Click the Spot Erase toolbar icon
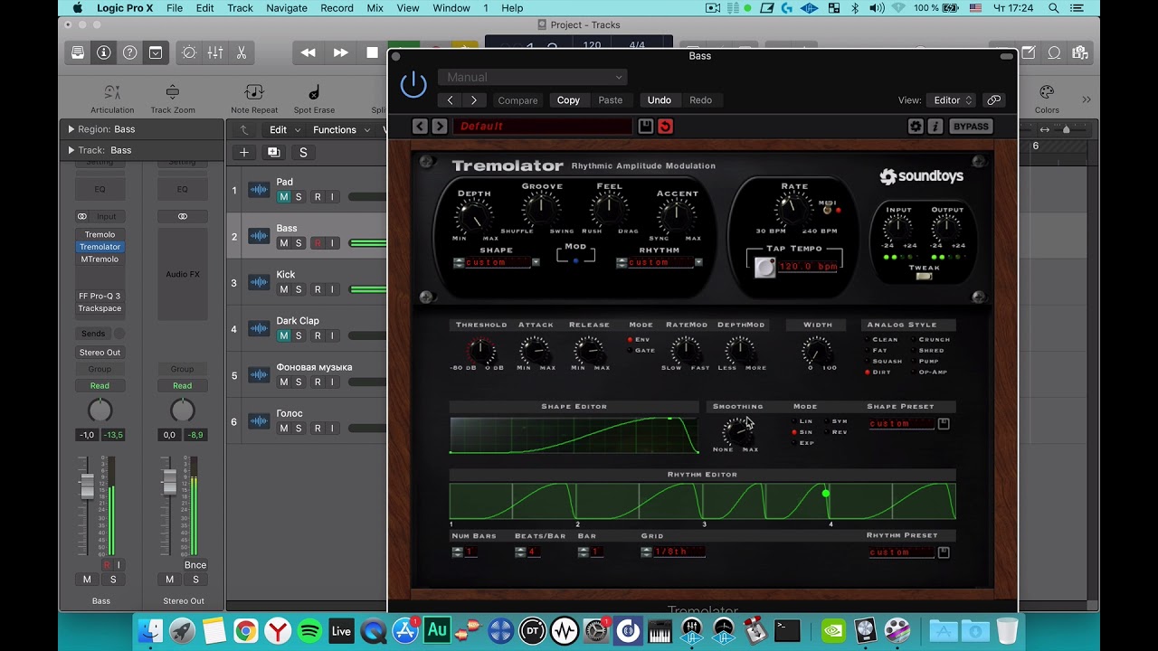1158x651 pixels. (314, 92)
